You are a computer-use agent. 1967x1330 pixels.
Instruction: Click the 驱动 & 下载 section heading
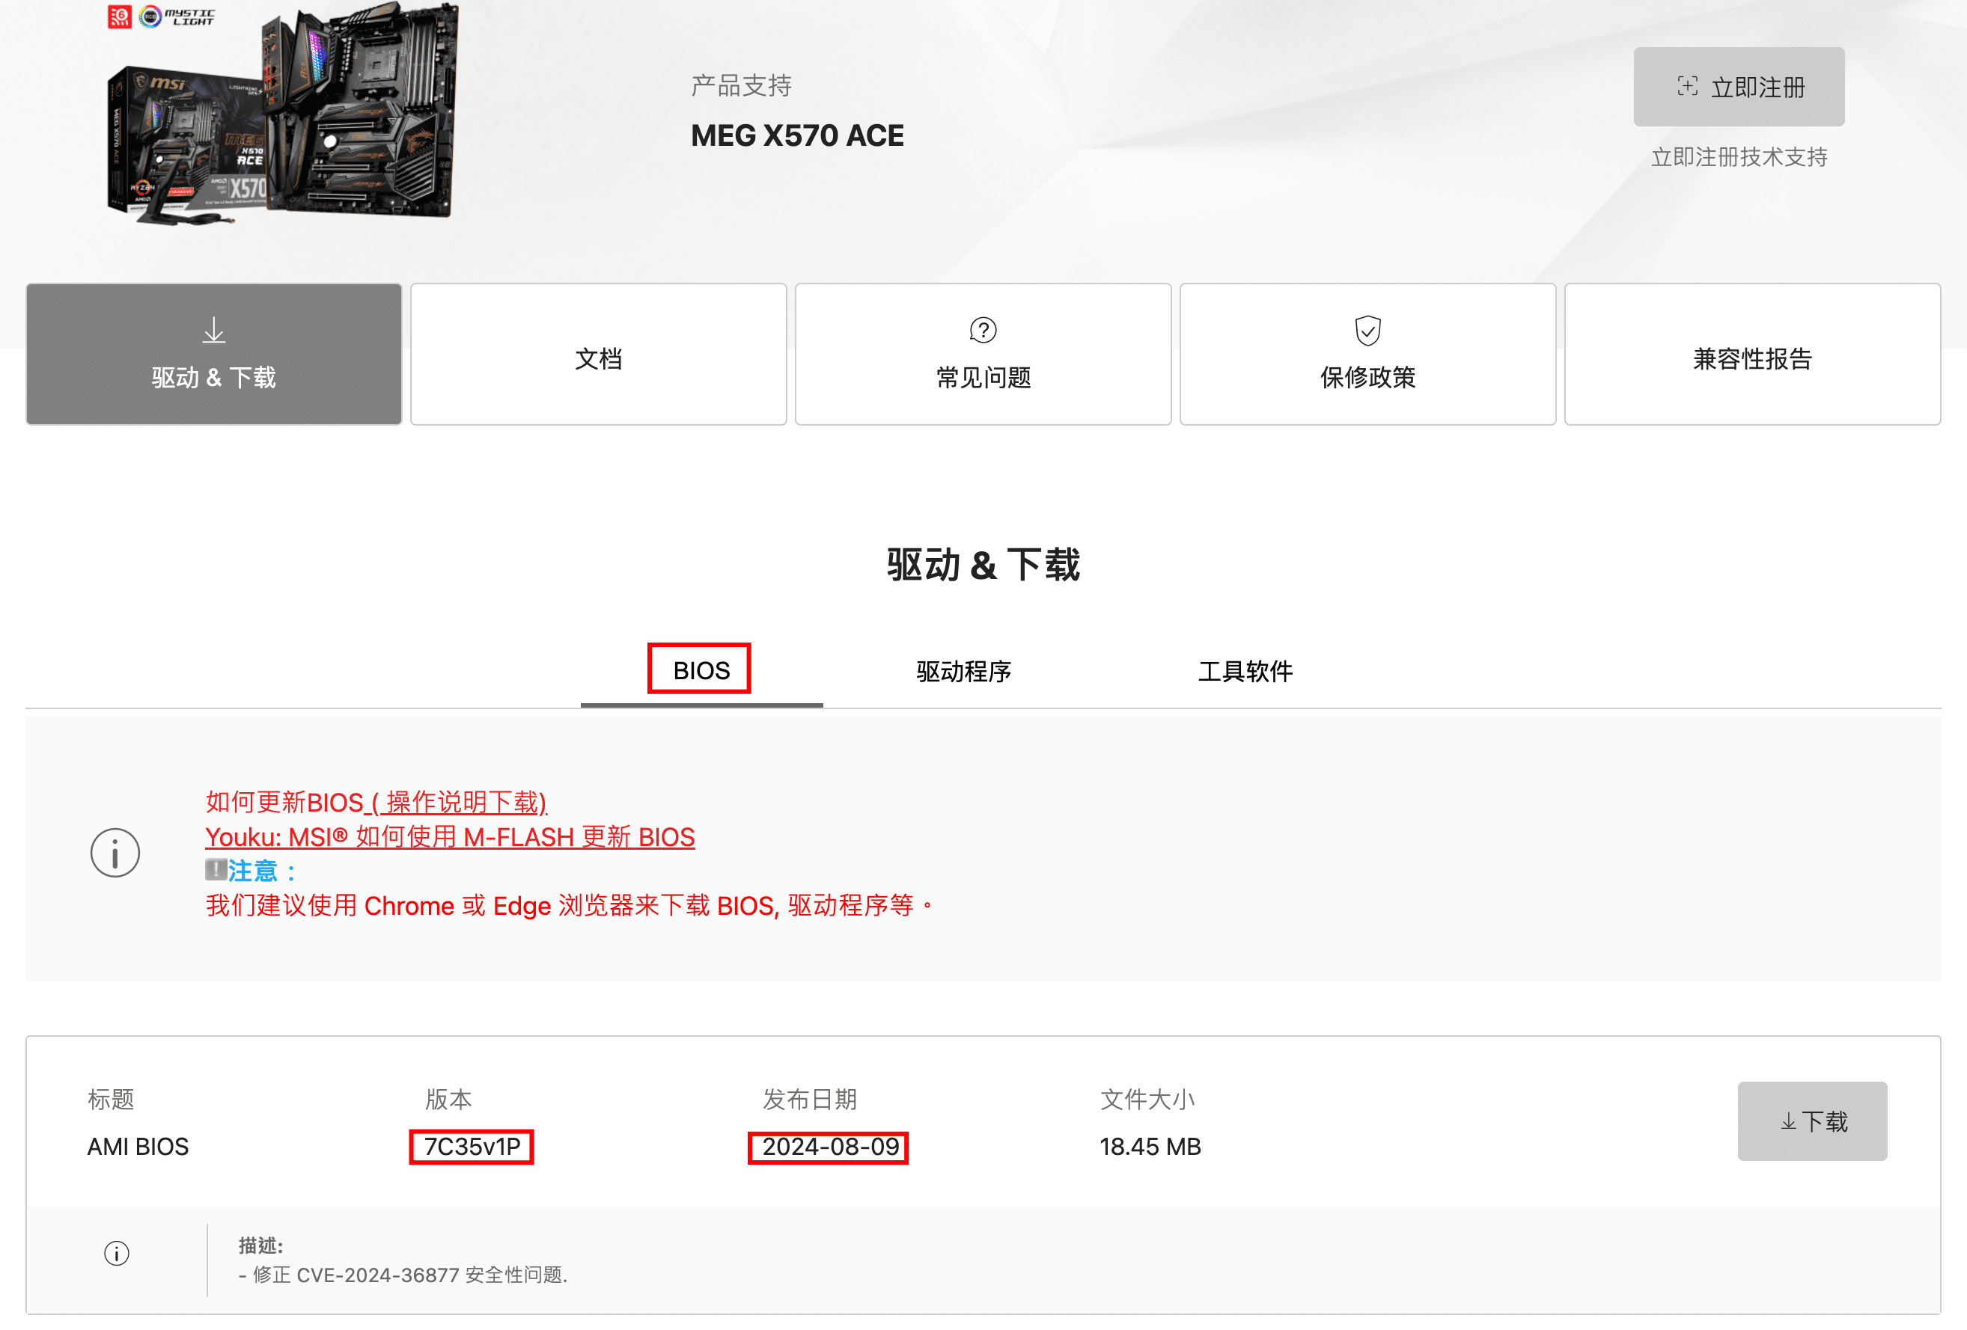coord(983,564)
